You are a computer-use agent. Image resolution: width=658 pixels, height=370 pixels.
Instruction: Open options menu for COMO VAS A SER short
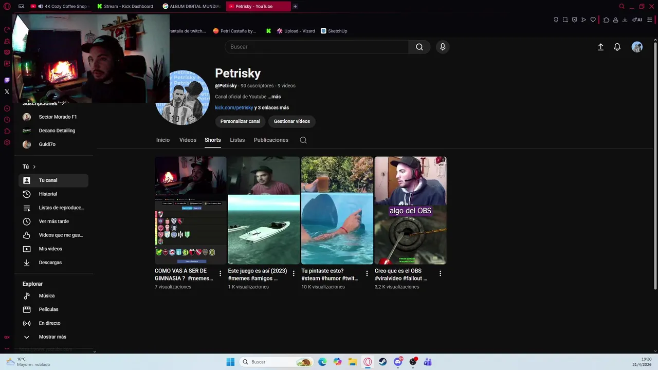pyautogui.click(x=221, y=273)
